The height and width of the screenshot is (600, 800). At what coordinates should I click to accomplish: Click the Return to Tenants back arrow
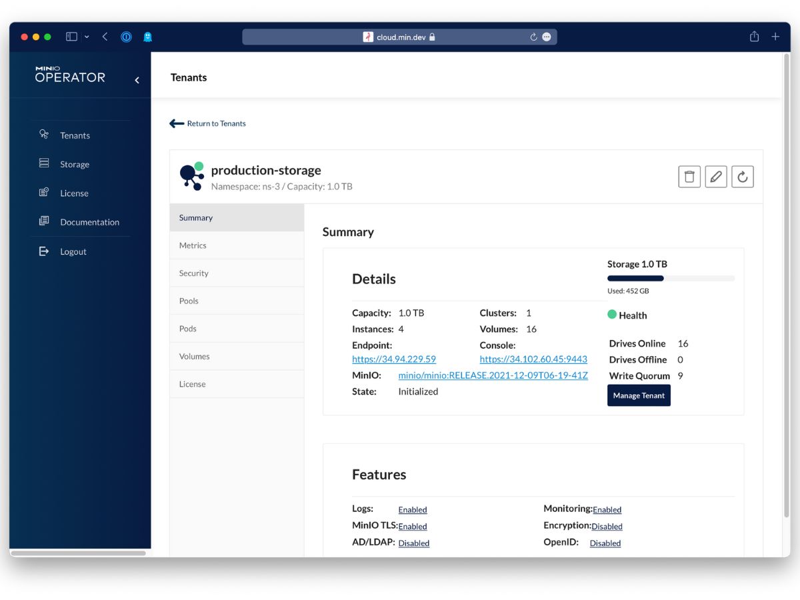pyautogui.click(x=177, y=123)
